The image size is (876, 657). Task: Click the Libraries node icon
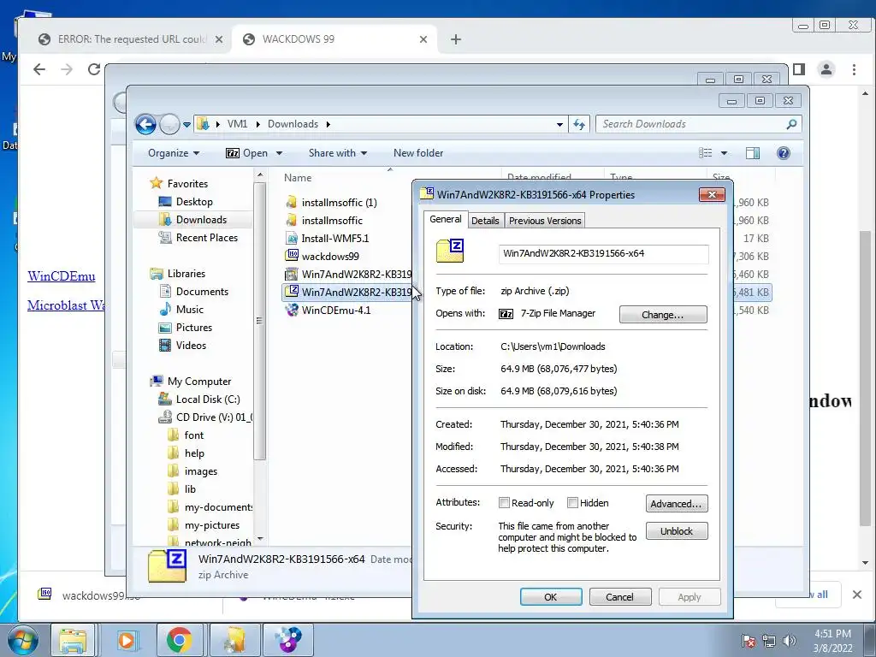[x=157, y=274]
